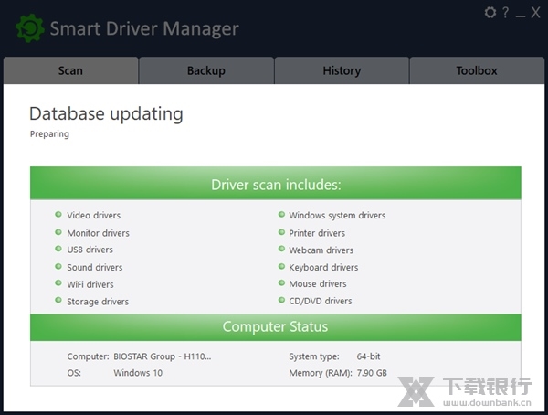Click the green bullet beside Storage drivers
Screen dimensions: 548x415
pos(58,302)
